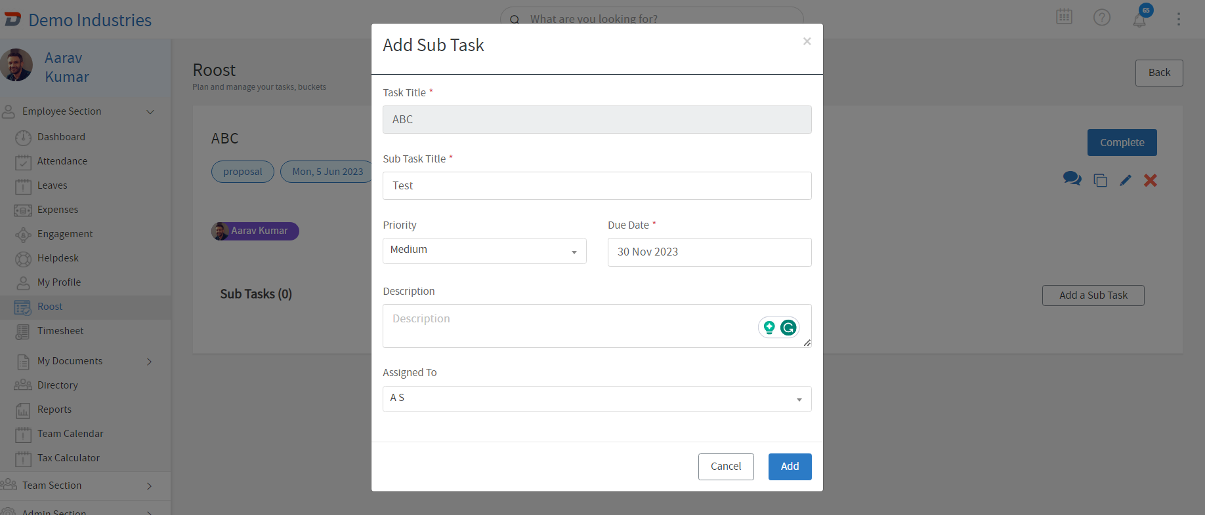The width and height of the screenshot is (1205, 515).
Task: Click the red delete task icon
Action: [x=1150, y=180]
